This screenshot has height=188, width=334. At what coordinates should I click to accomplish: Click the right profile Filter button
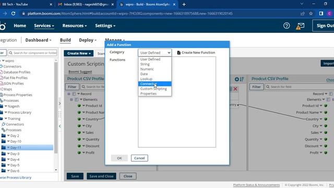tap(256, 87)
